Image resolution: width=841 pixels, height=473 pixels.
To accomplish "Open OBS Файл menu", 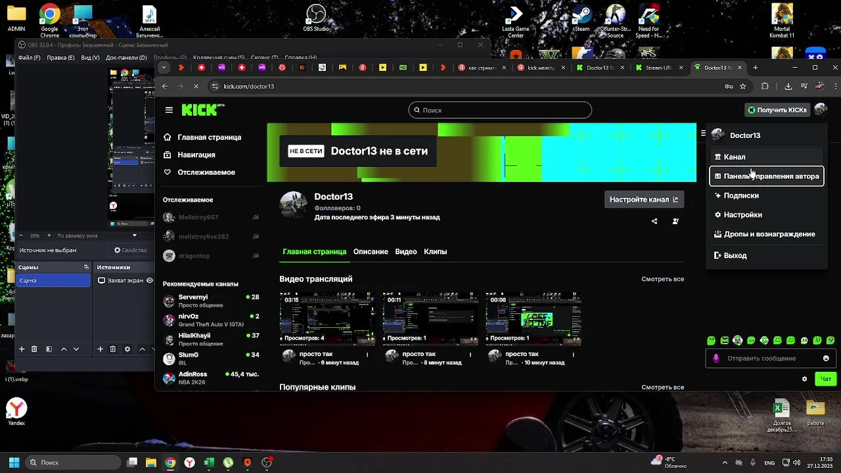I will [29, 58].
